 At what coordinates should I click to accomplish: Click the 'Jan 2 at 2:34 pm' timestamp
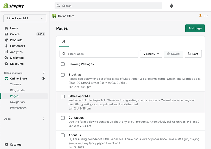80,126
